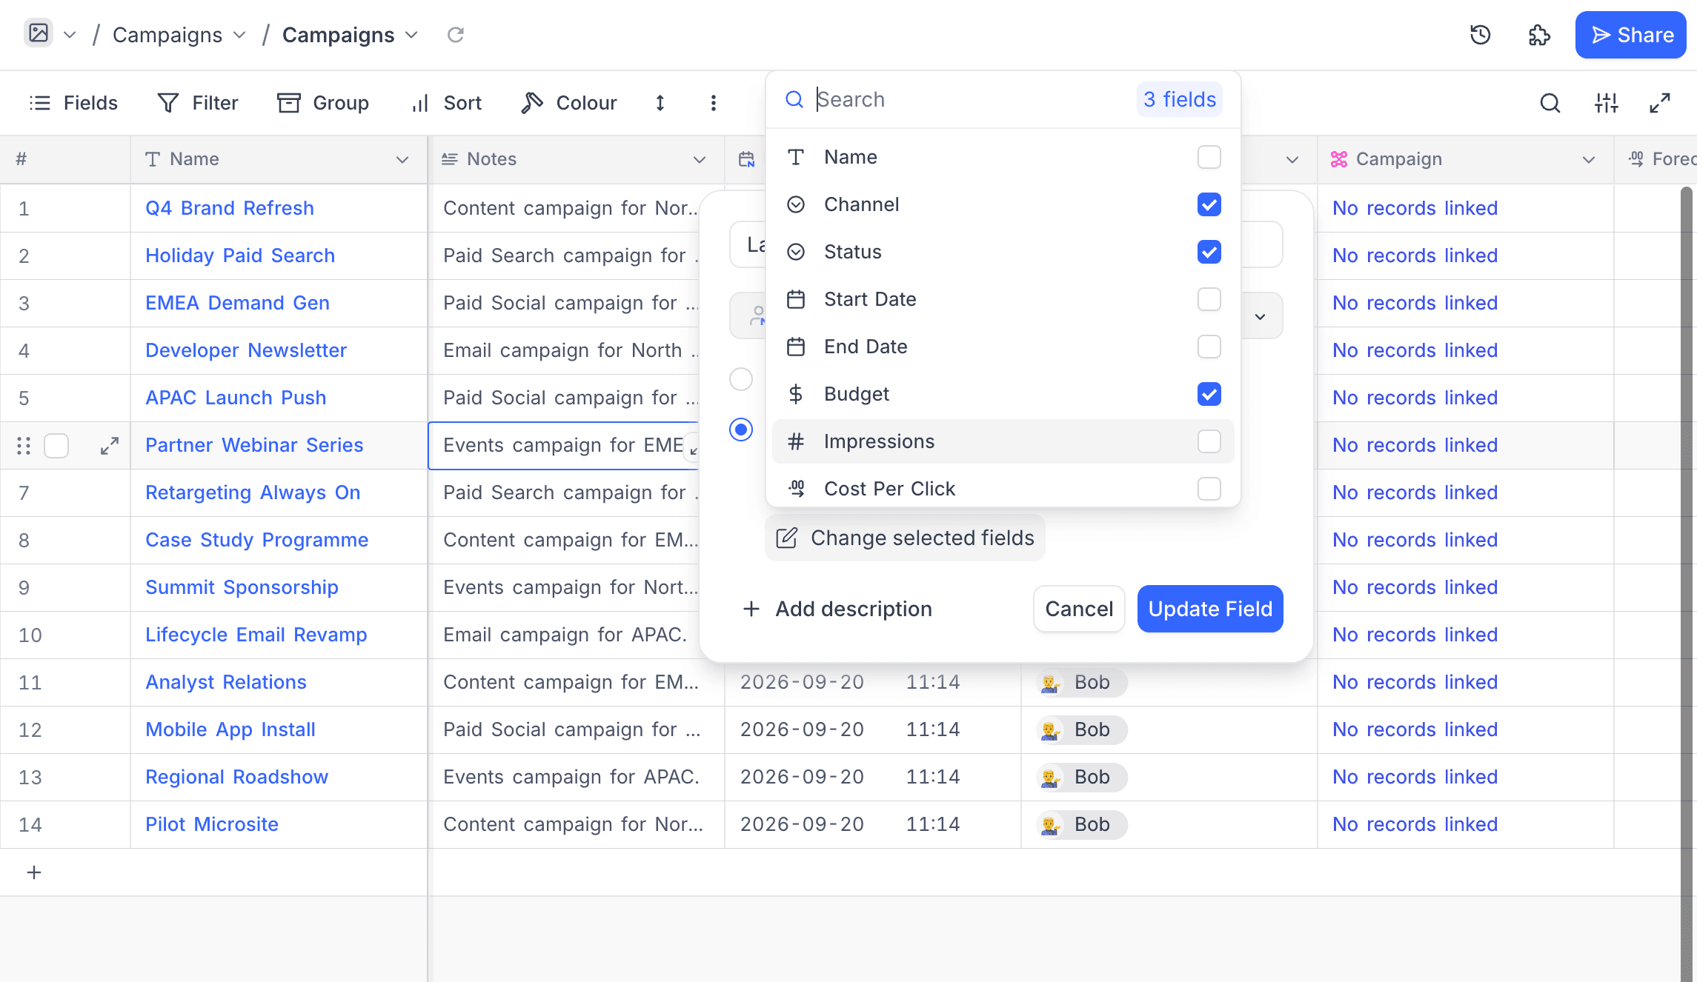1697x982 pixels.
Task: Open the Filter menu
Action: [x=198, y=103]
